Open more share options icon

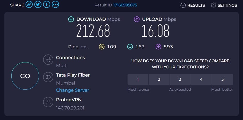click(55, 4)
